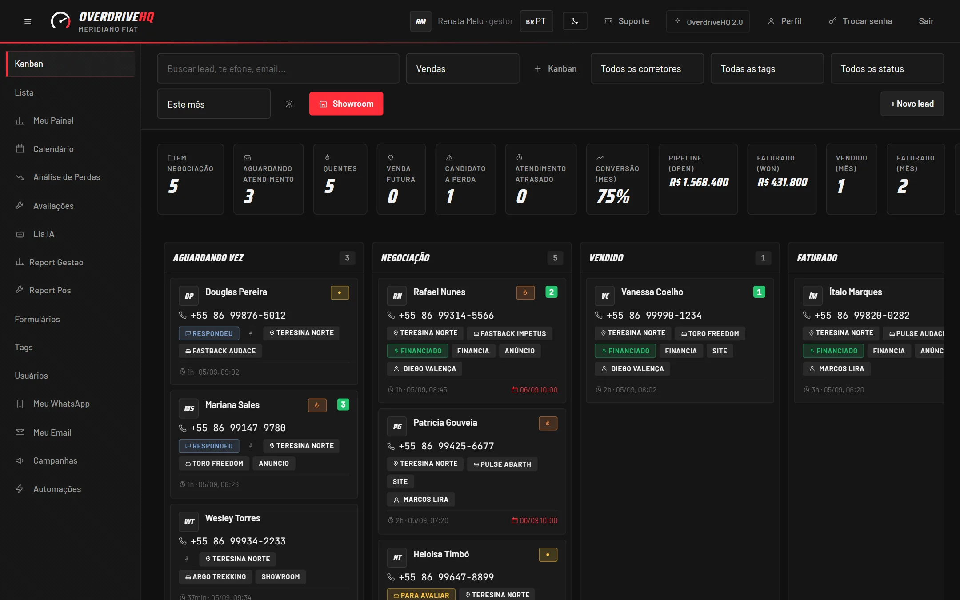Open Todas as tags dropdown
The image size is (960, 600).
tap(767, 68)
